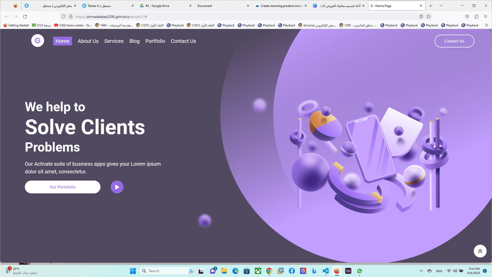
Task: Switch to the Document tab
Action: click(223, 6)
